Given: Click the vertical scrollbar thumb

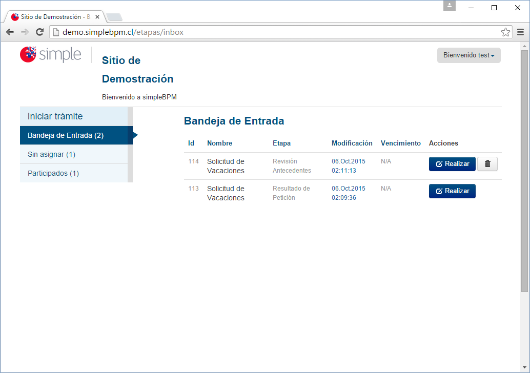Looking at the screenshot, I should [x=524, y=171].
